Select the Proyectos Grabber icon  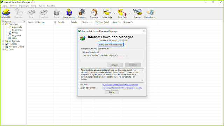(7, 47)
